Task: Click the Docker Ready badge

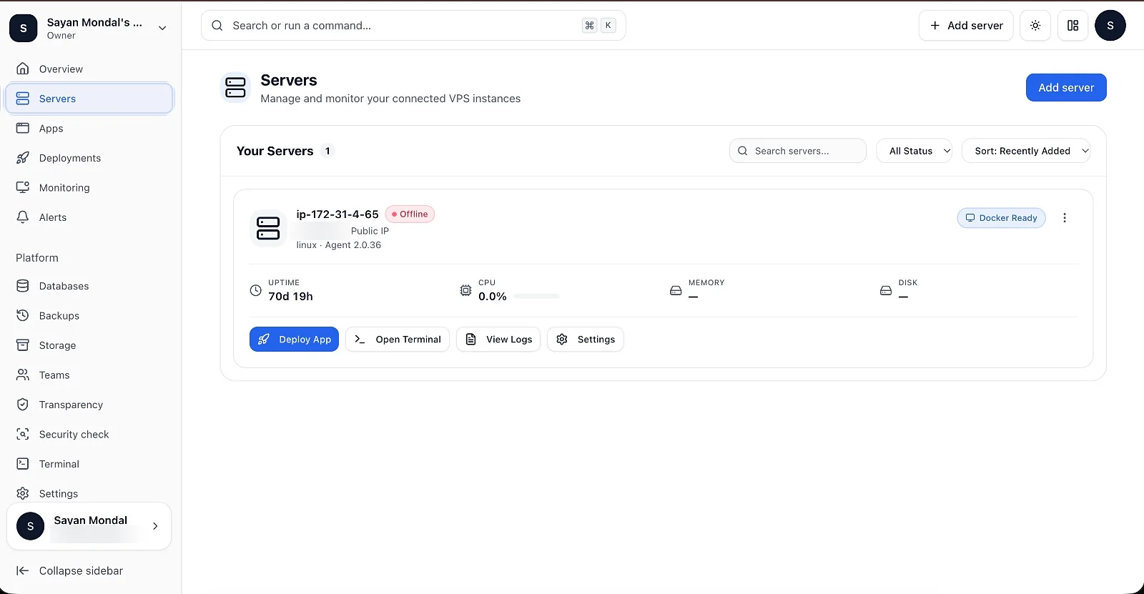Action: click(x=1001, y=218)
